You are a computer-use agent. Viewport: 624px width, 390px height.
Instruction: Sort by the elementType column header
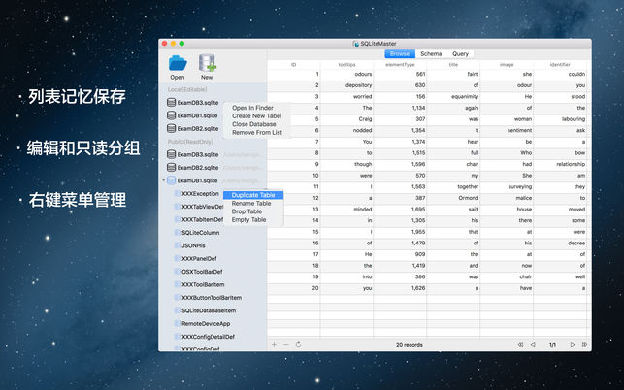coord(400,64)
